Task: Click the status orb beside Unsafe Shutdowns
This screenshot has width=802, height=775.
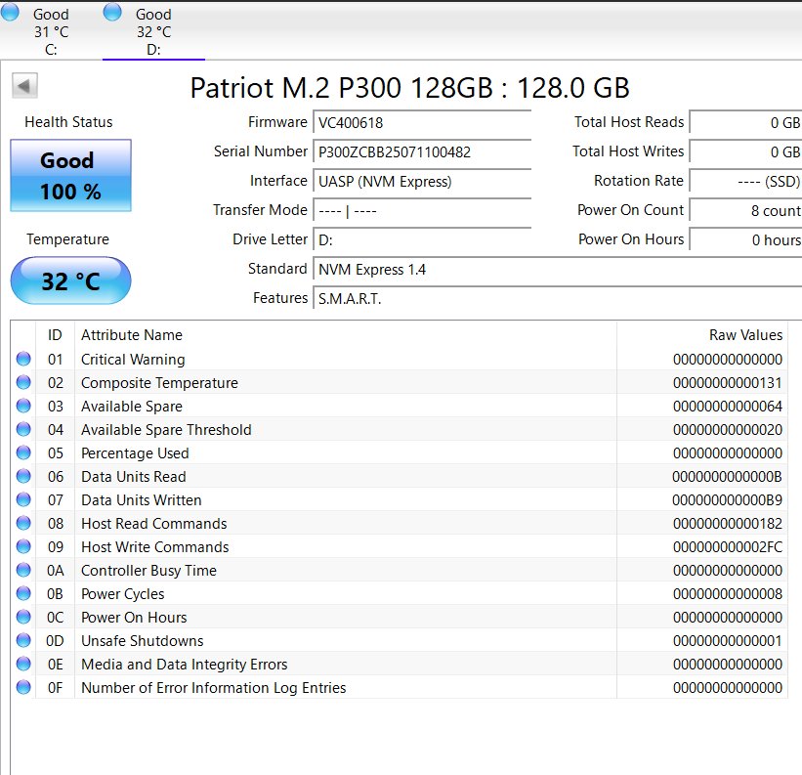Action: [23, 641]
